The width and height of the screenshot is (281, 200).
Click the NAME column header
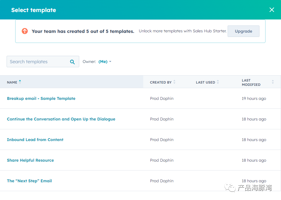coord(12,82)
